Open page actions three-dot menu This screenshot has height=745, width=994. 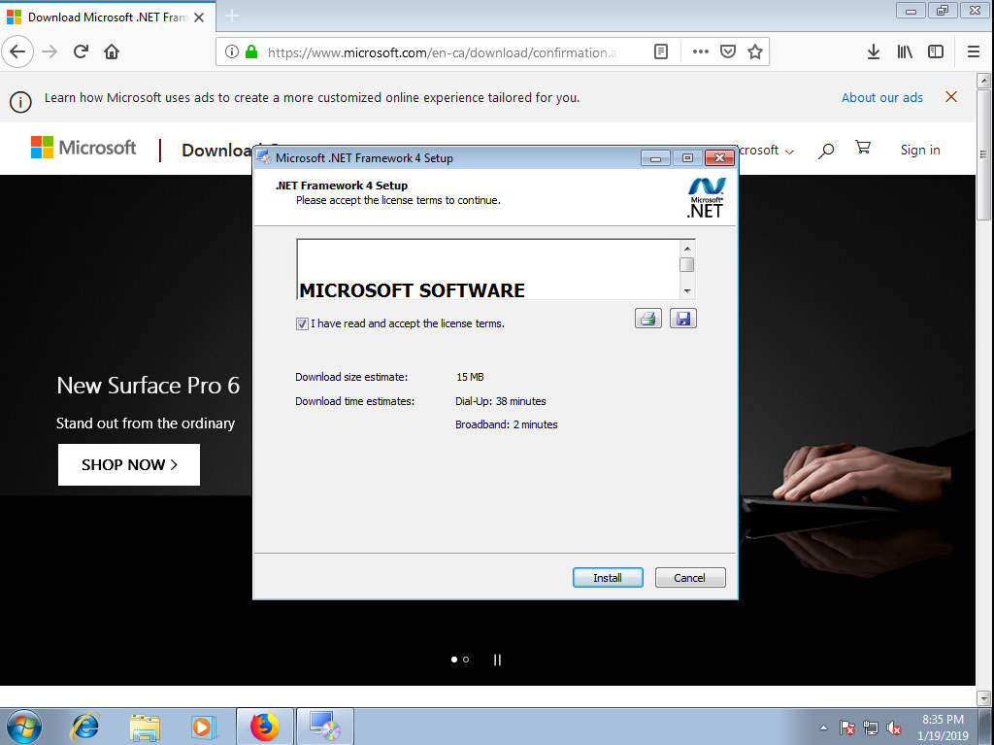pos(701,52)
